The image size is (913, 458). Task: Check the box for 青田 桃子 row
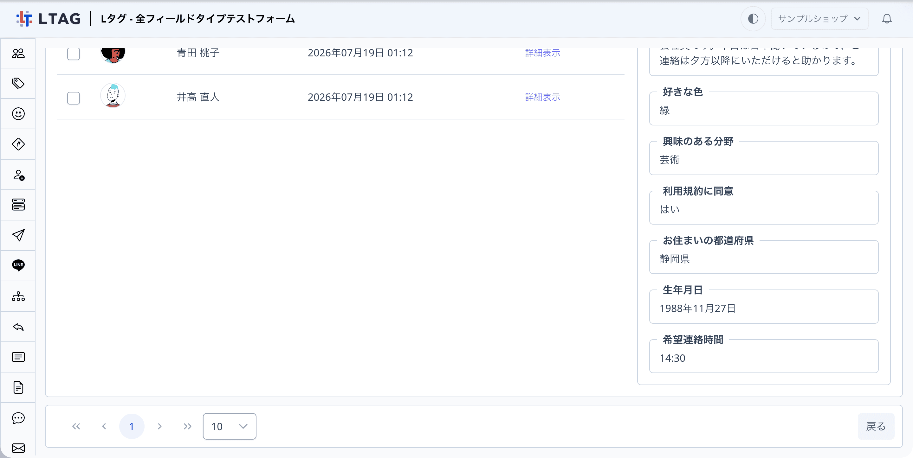pos(73,54)
